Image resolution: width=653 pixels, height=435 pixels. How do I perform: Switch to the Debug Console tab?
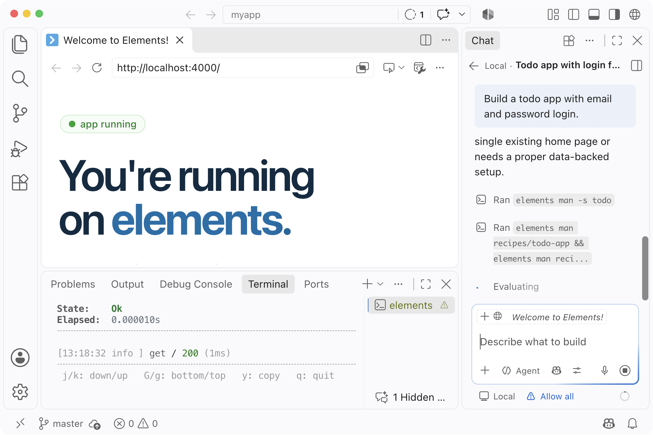(196, 284)
